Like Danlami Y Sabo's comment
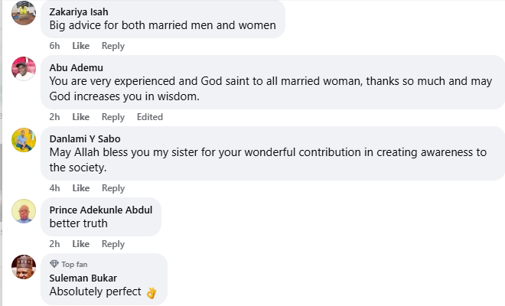This screenshot has height=306, width=505. (x=80, y=188)
